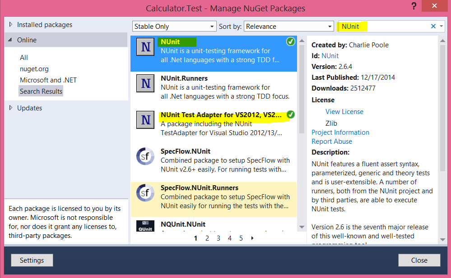This screenshot has height=278, width=451.
Task: Expand the Installed packages section
Action: [x=11, y=24]
